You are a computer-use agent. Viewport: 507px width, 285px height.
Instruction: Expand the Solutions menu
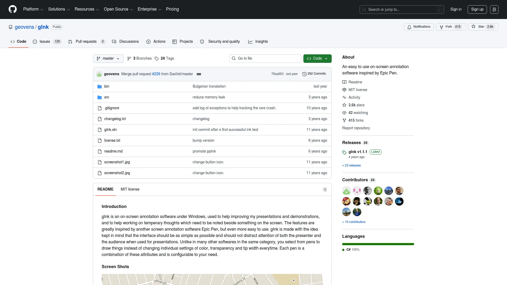(59, 9)
